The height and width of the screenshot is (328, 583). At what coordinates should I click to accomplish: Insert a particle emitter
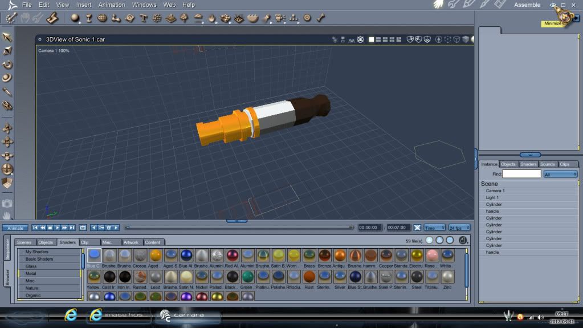pos(157,18)
